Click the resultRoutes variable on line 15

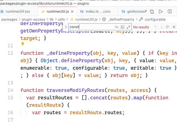55,98
